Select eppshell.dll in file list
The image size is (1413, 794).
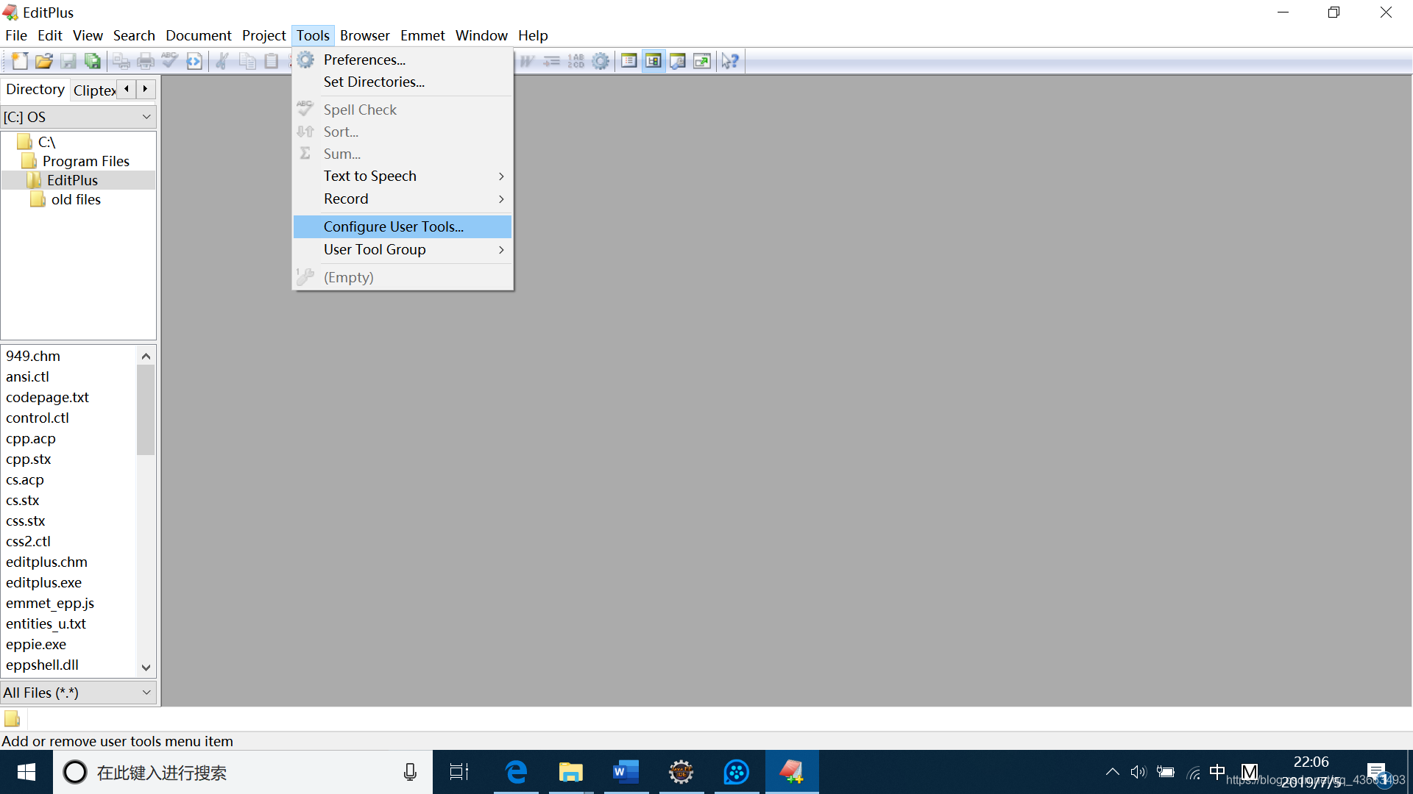point(43,665)
